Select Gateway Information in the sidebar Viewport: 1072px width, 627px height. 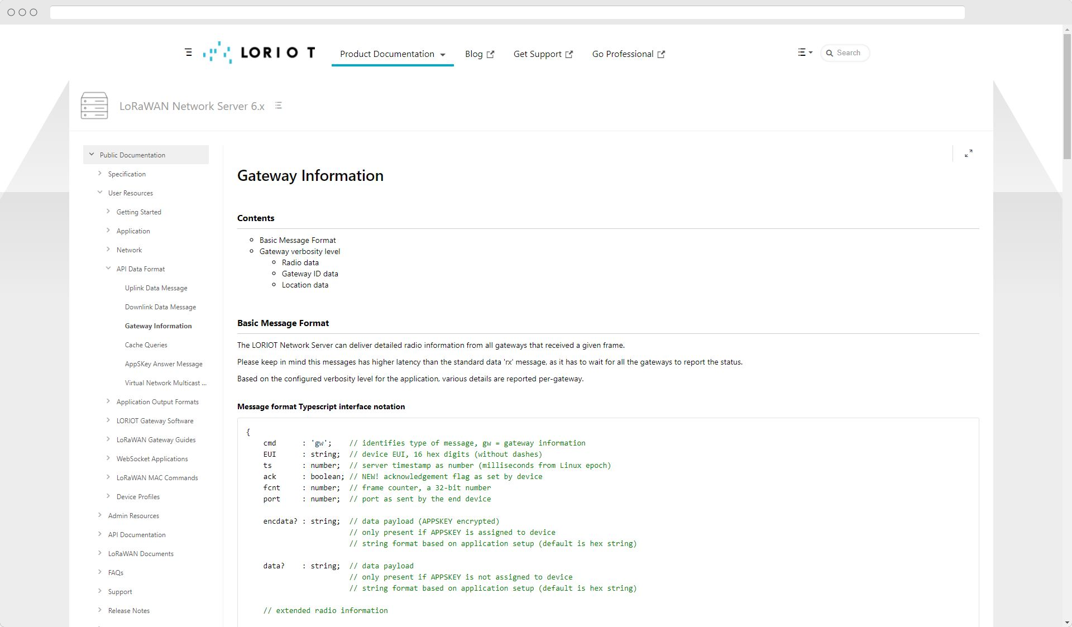point(158,326)
